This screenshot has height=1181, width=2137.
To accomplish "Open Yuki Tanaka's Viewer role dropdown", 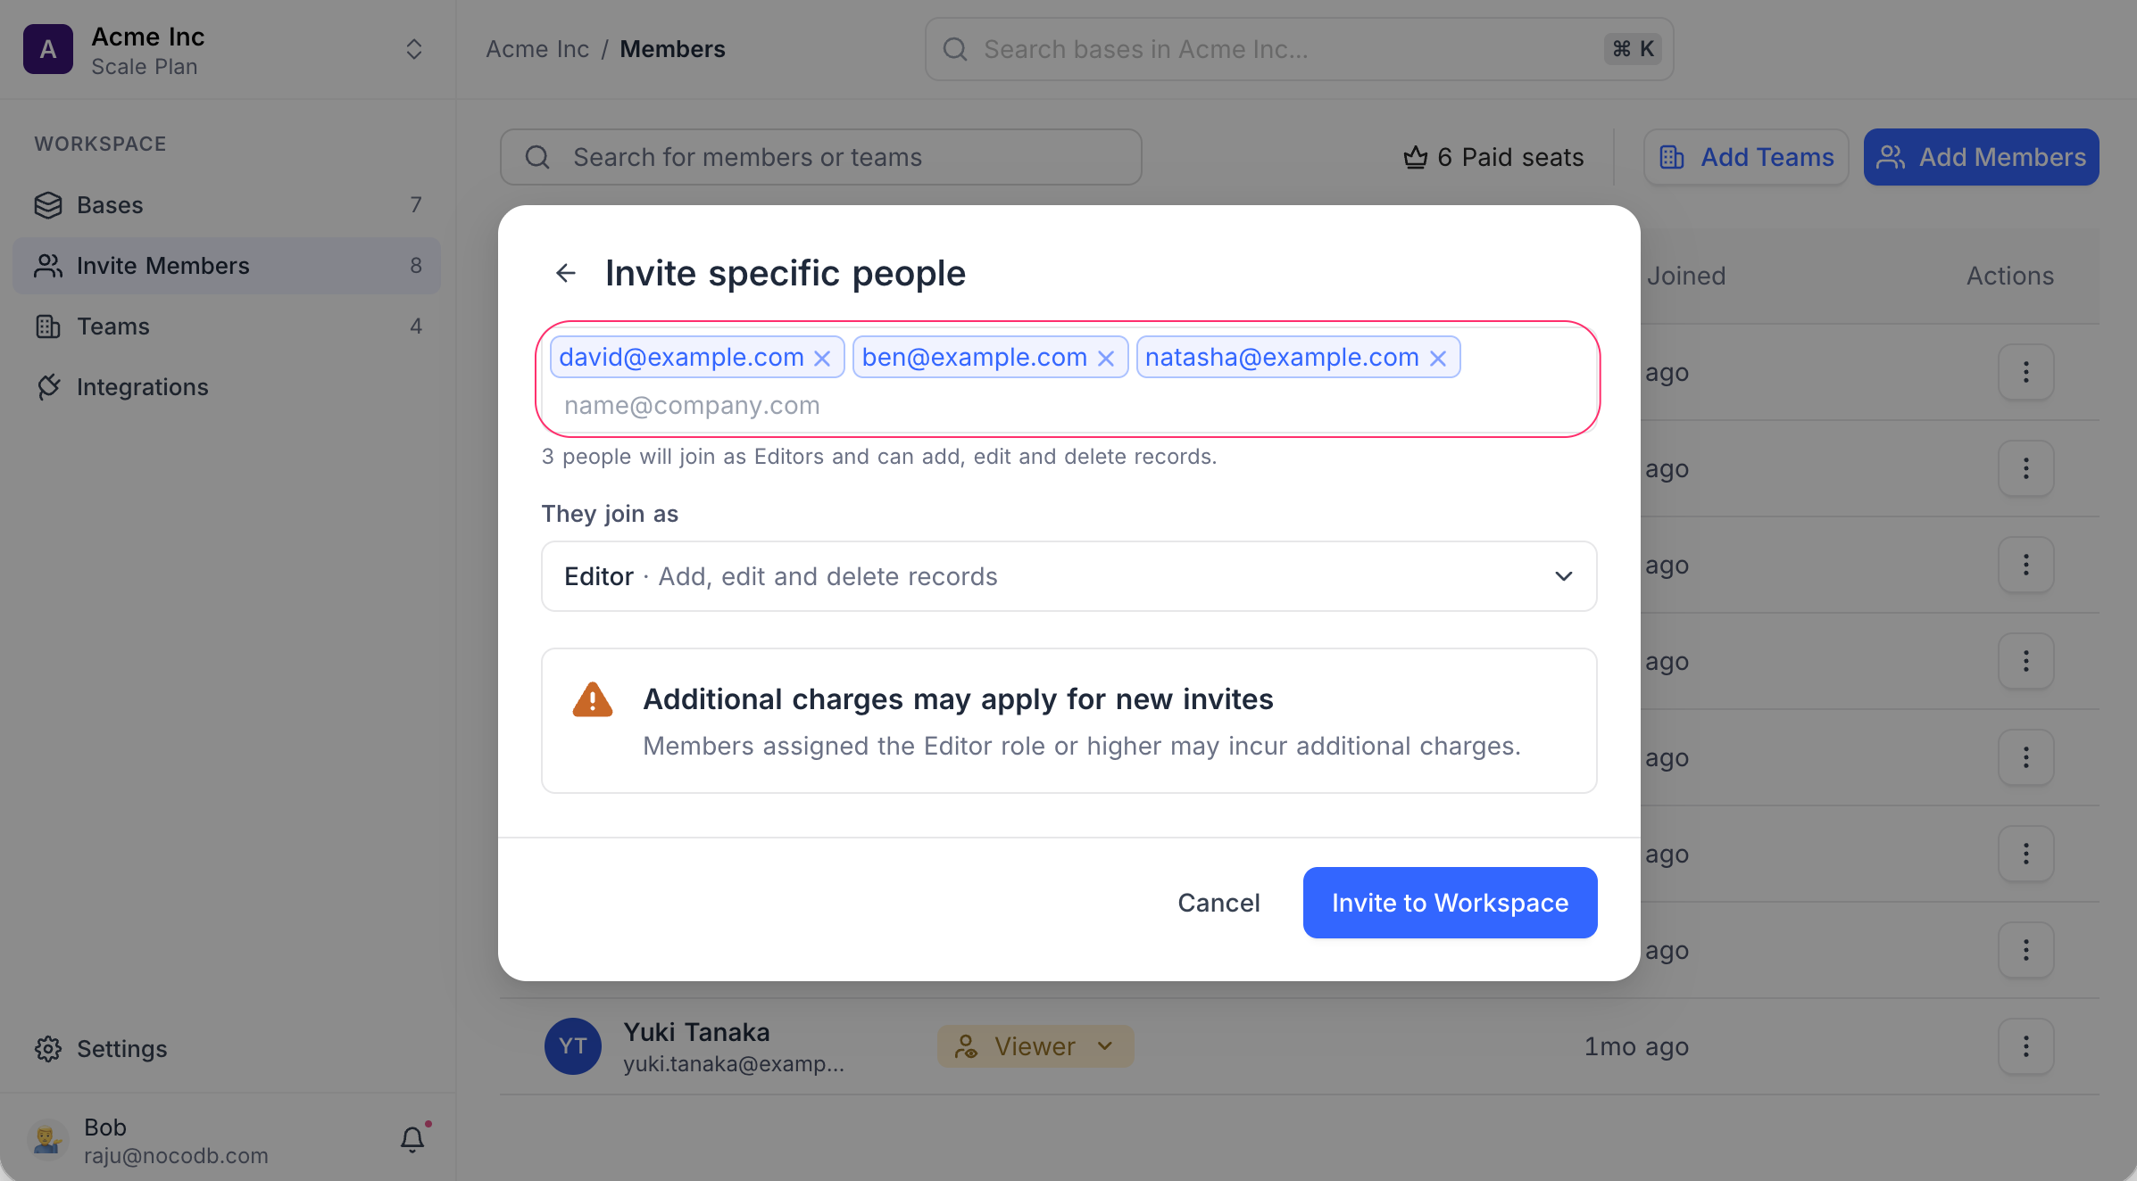I will [x=1035, y=1046].
